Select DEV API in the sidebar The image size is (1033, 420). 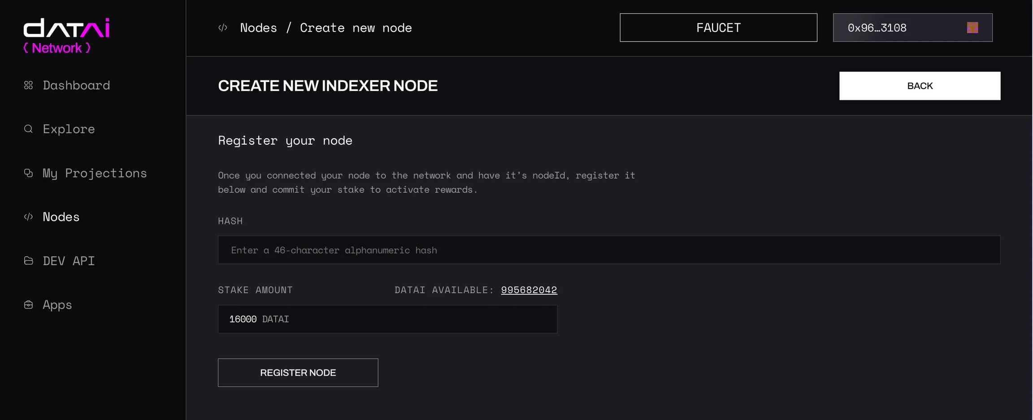click(69, 261)
